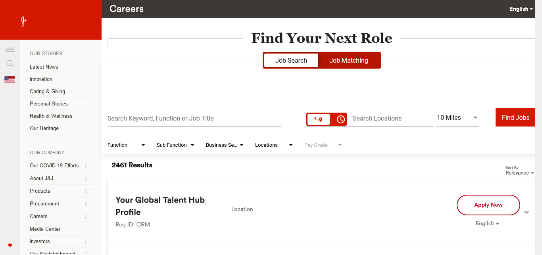
Task: Open the hamburger menu icon in sidebar
Action: coord(10,50)
